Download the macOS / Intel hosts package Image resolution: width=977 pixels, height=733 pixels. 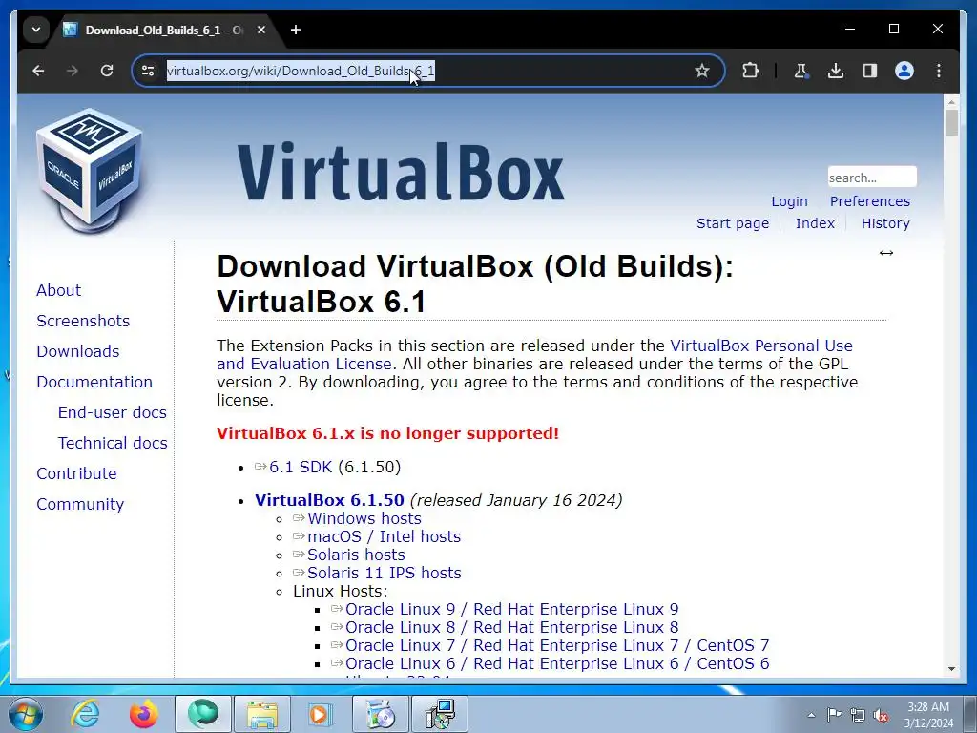click(384, 536)
